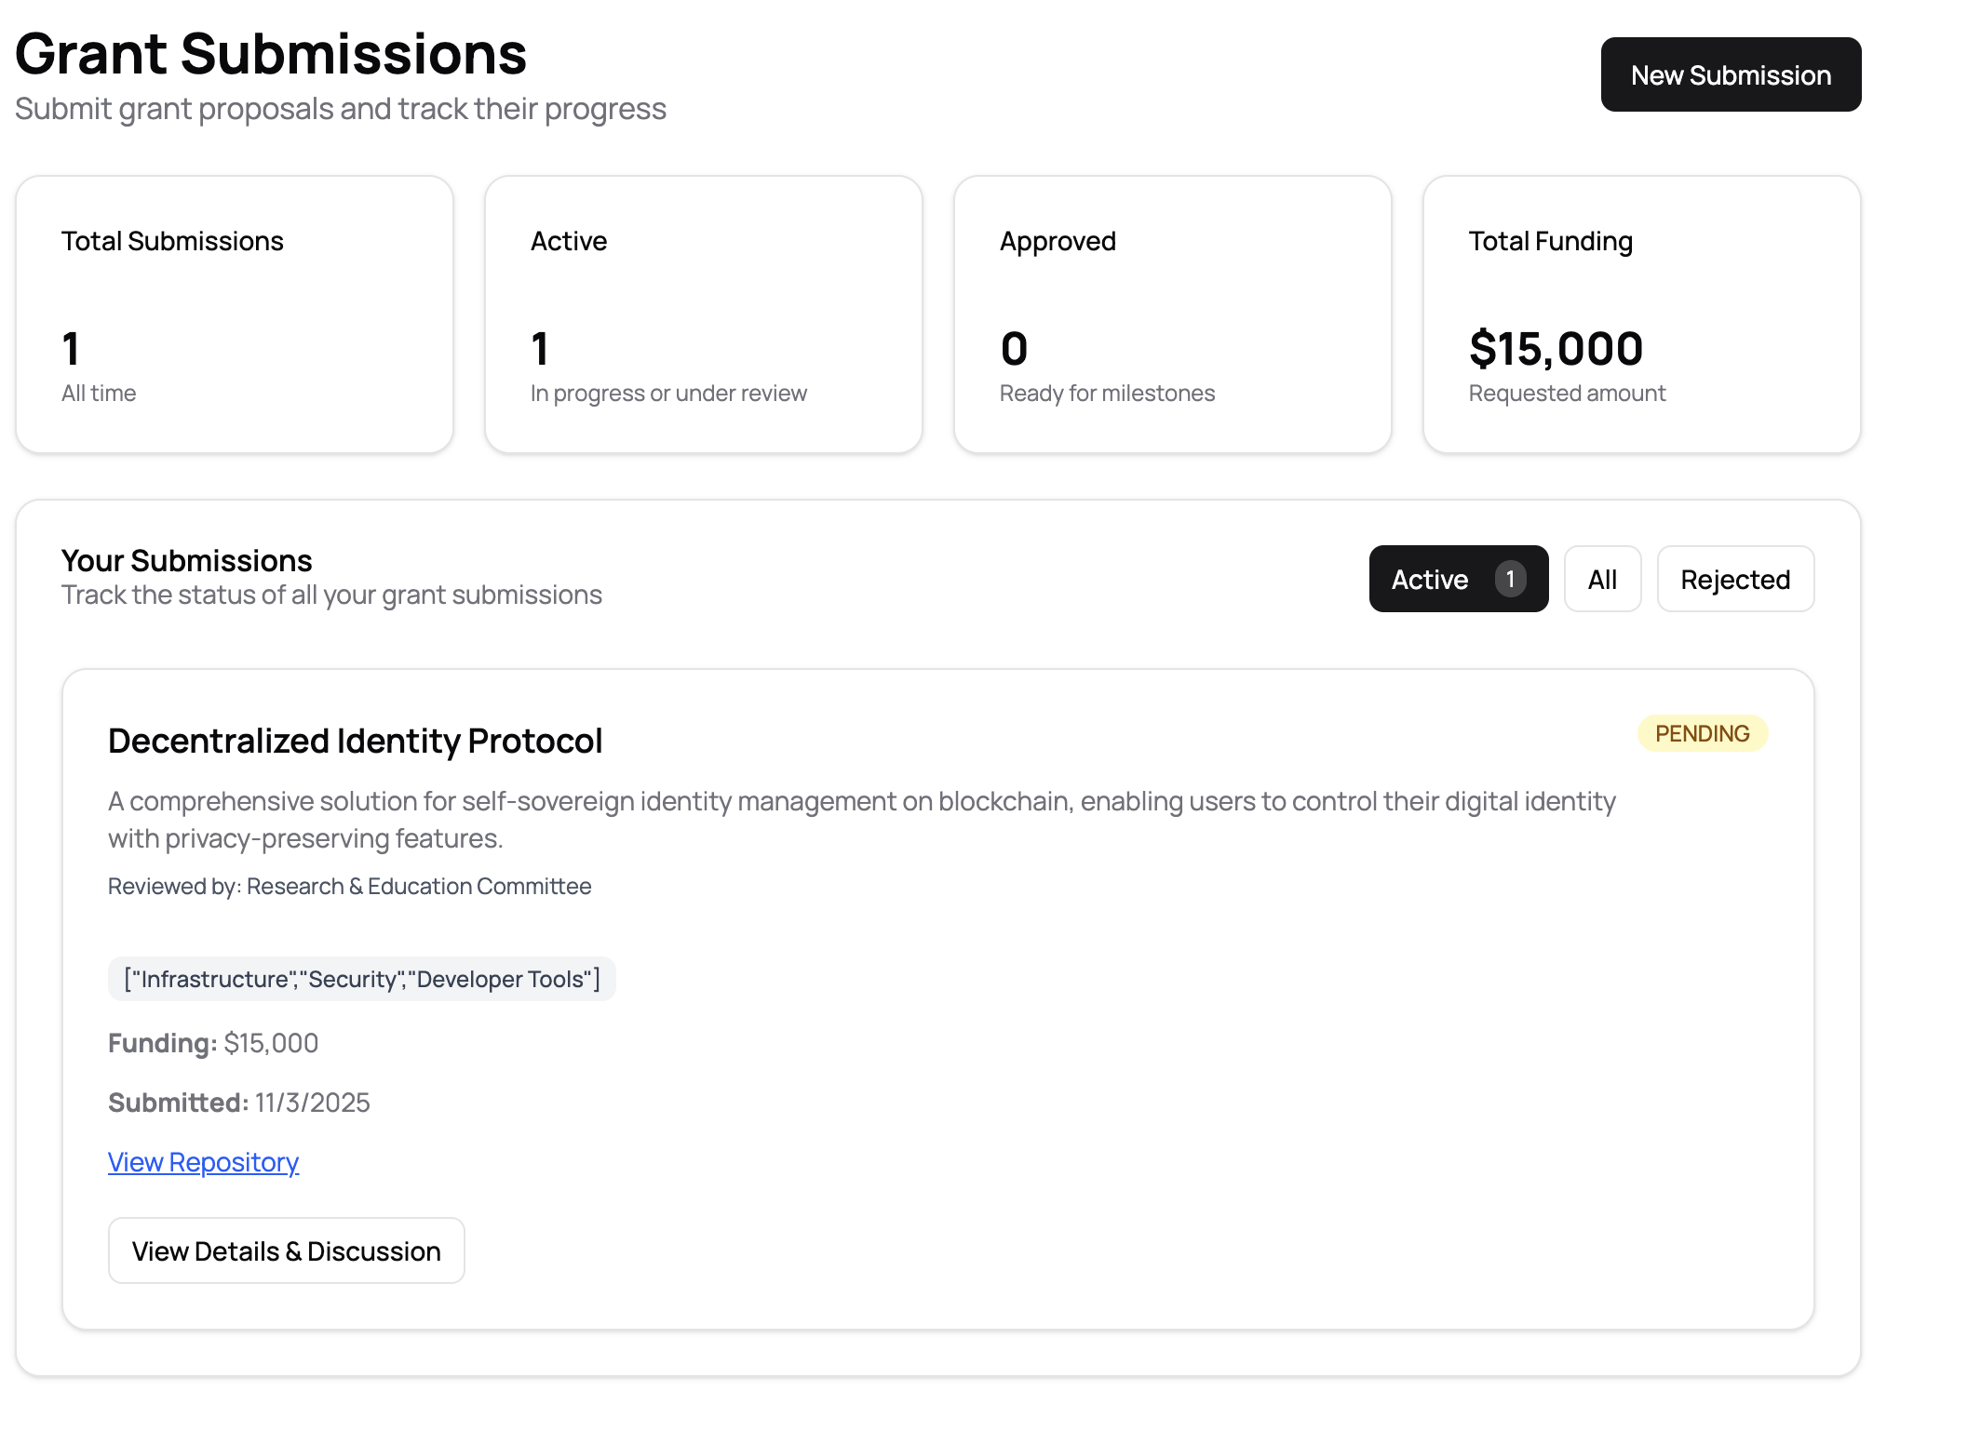Click View Details & Discussion

286,1250
